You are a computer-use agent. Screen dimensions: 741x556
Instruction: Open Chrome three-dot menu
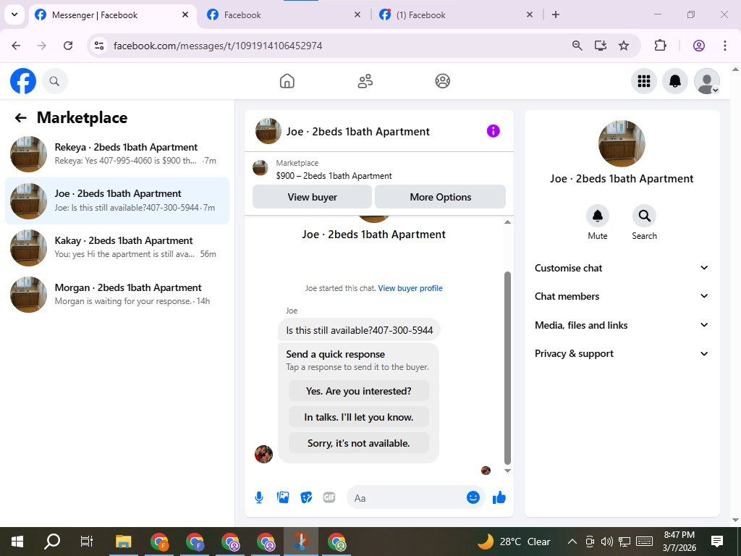click(725, 46)
